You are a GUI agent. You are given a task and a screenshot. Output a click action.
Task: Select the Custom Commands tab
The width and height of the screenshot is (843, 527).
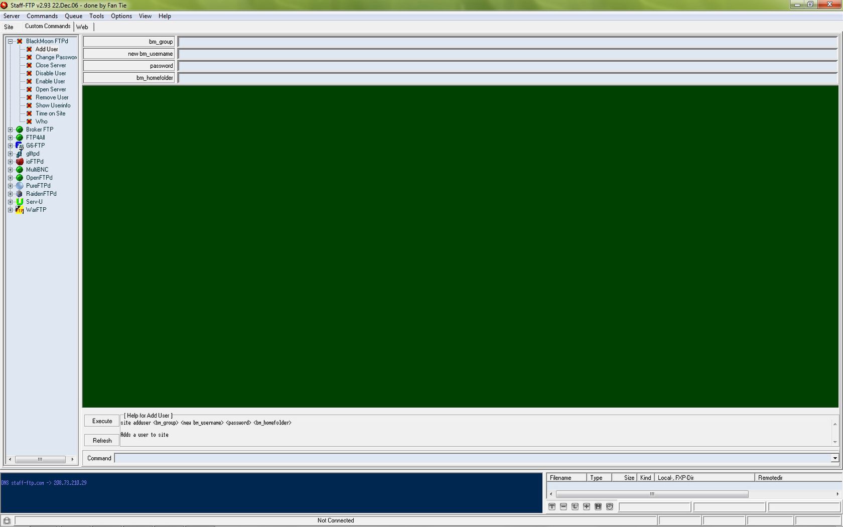(x=48, y=26)
